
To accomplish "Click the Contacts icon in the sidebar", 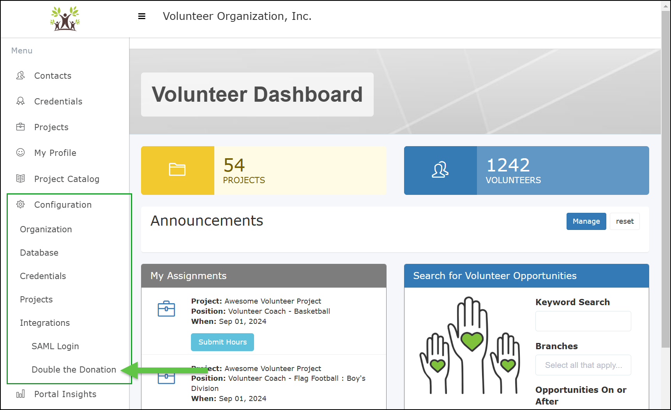I will (x=21, y=76).
